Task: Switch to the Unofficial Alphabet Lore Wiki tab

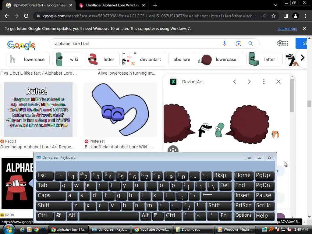Action: pos(112,5)
